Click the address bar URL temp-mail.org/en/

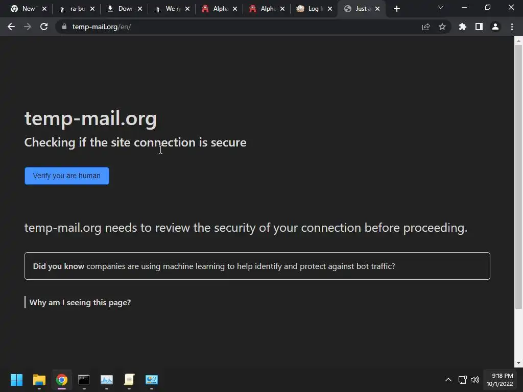tap(102, 27)
